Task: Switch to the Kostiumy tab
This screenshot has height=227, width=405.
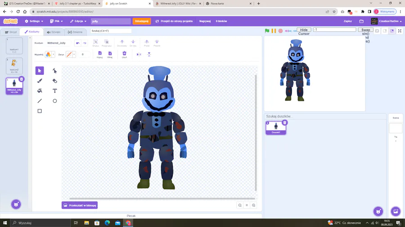Action: pos(32,32)
